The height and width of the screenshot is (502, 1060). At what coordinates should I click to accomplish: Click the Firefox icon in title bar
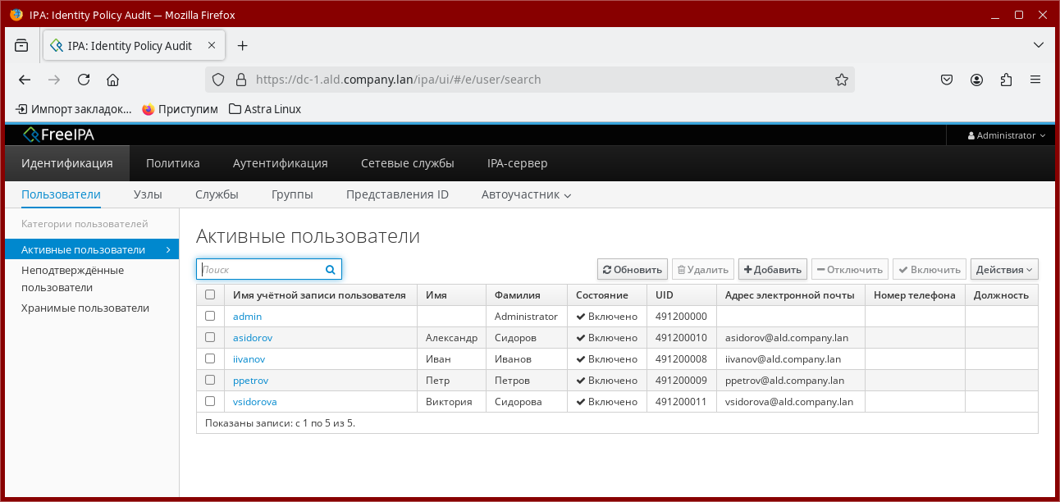[x=16, y=14]
